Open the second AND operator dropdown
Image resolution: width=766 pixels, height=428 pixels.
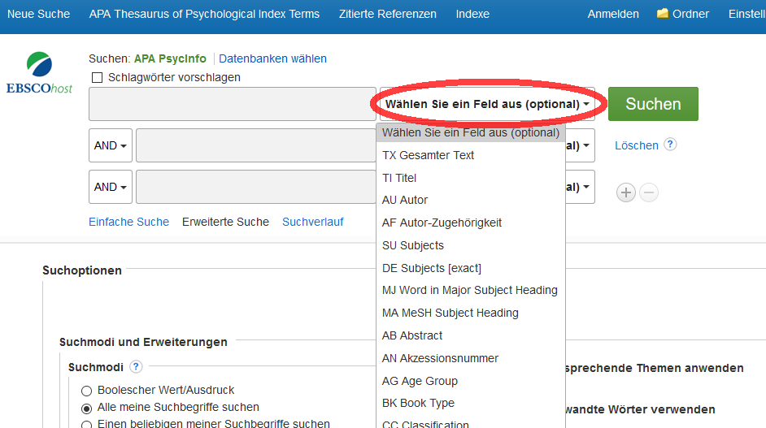point(111,187)
